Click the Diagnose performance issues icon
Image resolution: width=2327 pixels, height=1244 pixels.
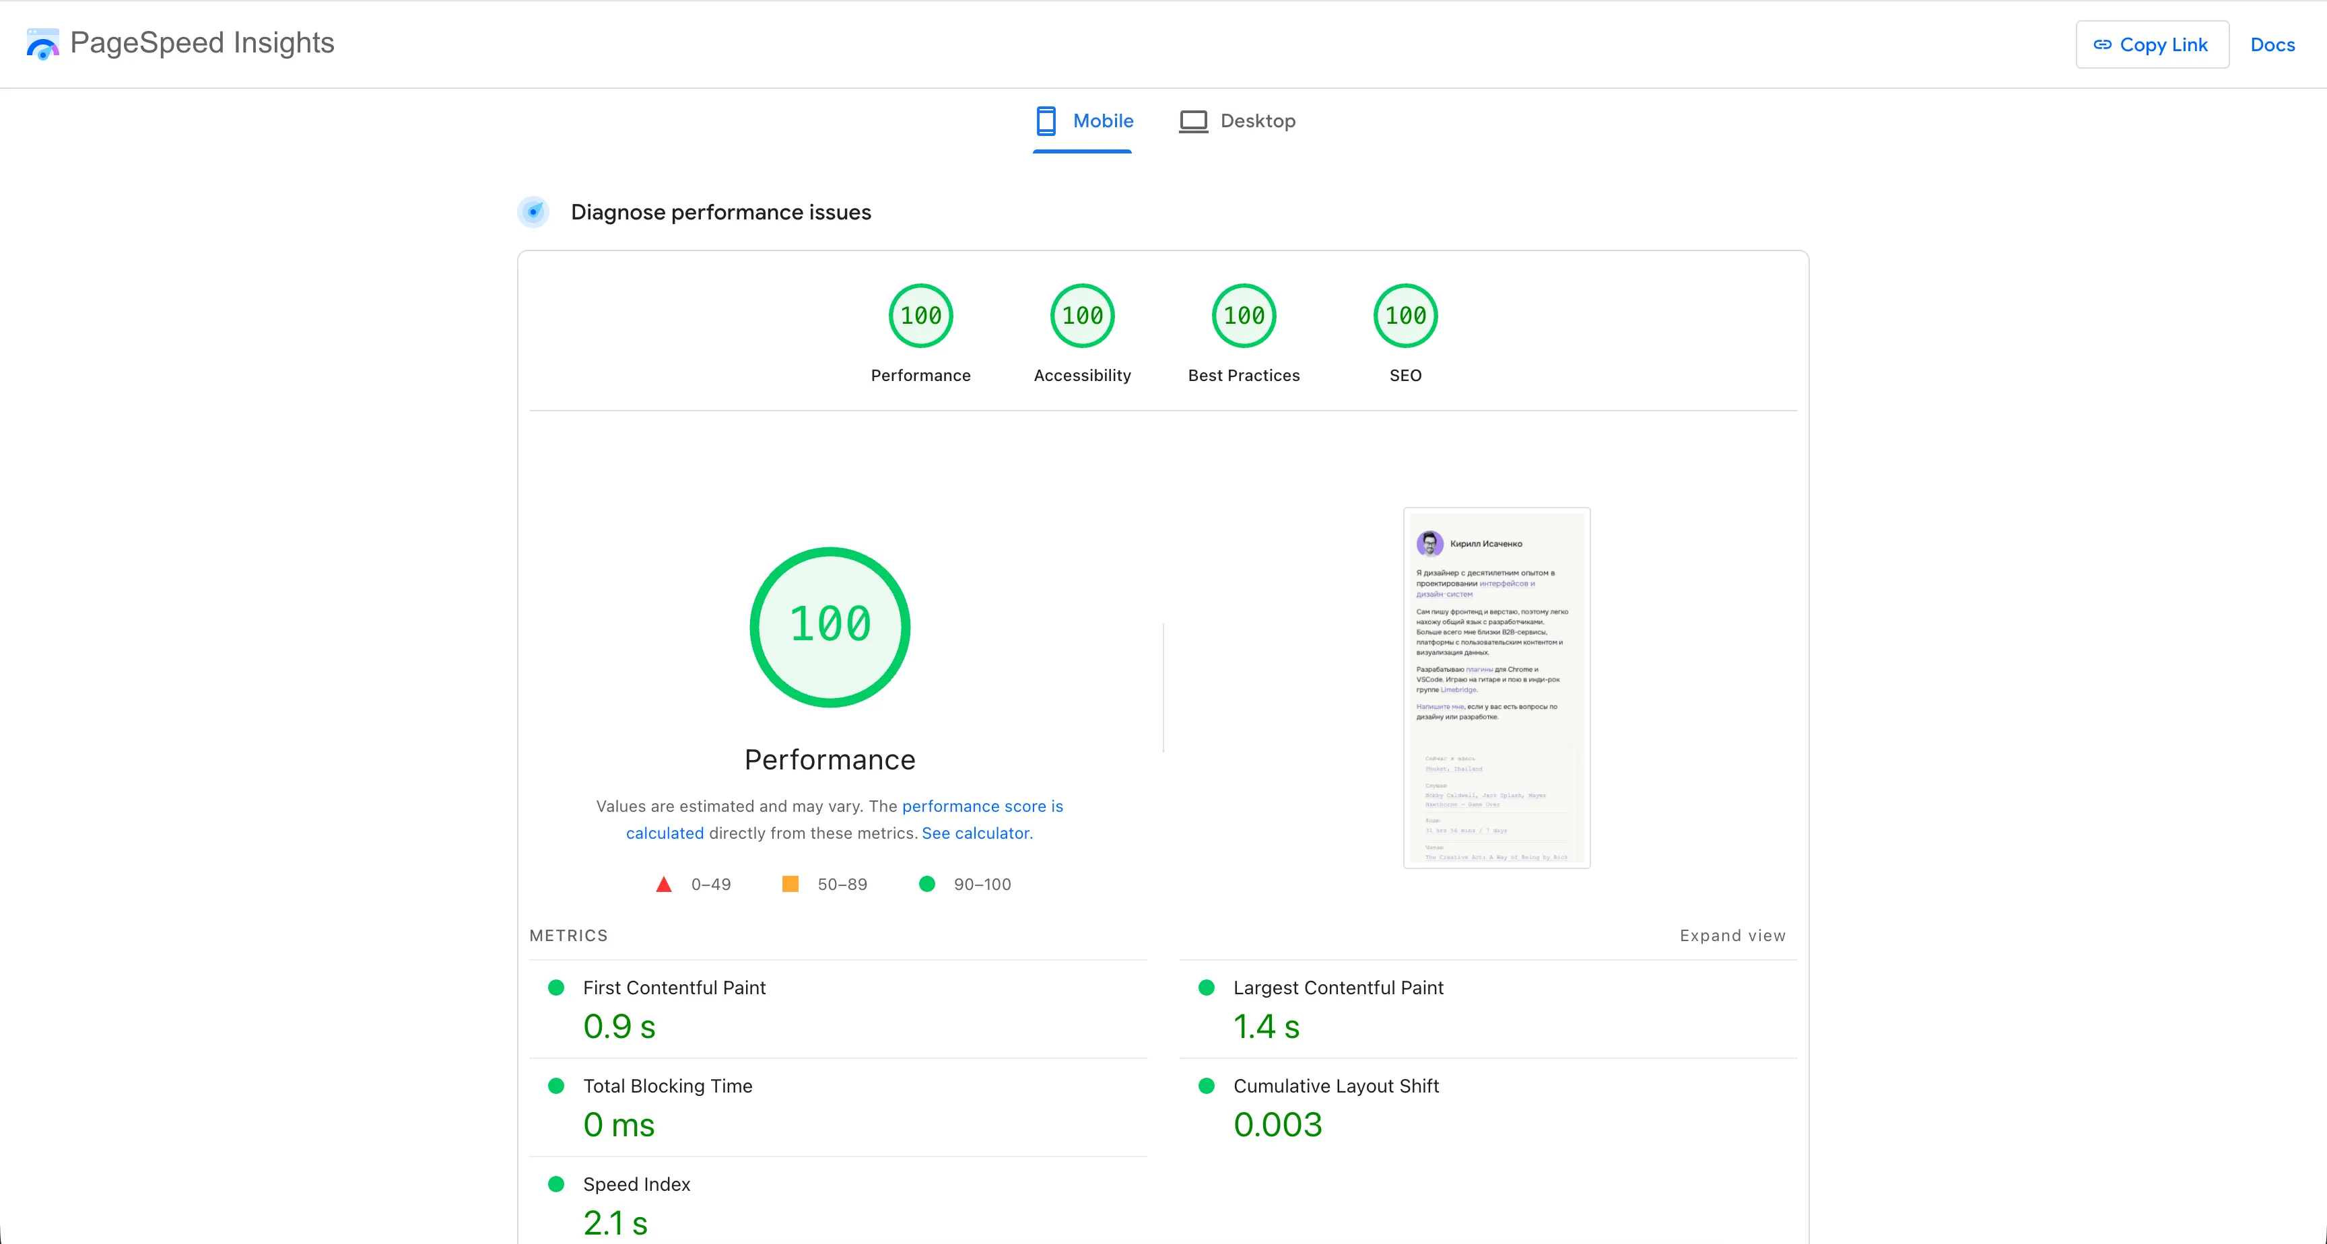coord(533,212)
